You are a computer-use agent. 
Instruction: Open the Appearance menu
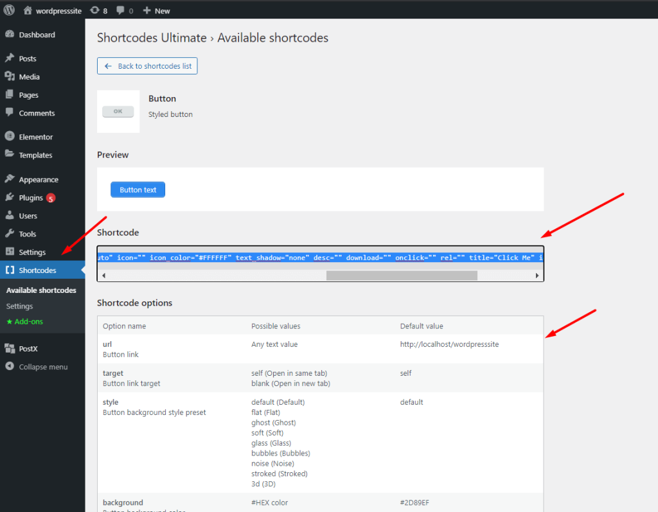38,180
